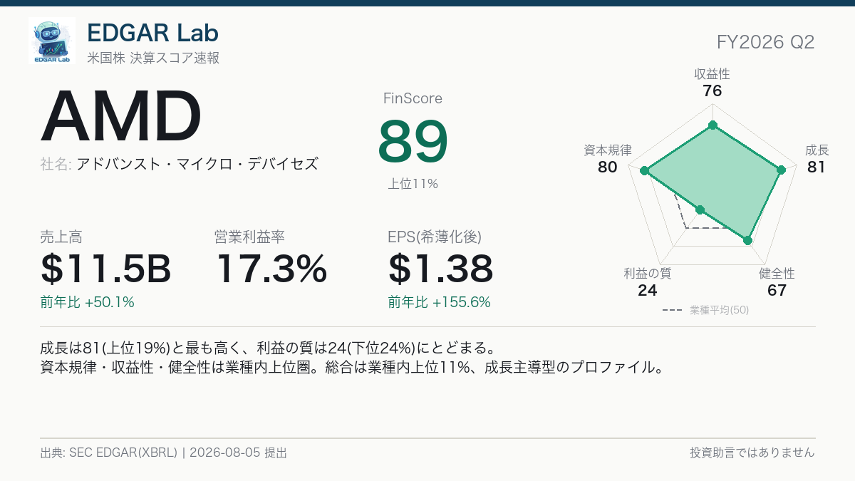Click the 前年比 +50.1% revenue growth text

click(88, 302)
